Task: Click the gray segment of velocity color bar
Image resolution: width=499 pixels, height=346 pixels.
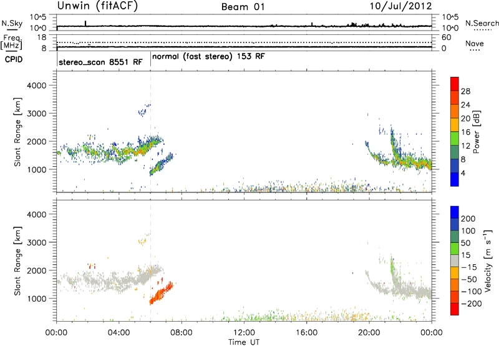Action: pyautogui.click(x=455, y=260)
